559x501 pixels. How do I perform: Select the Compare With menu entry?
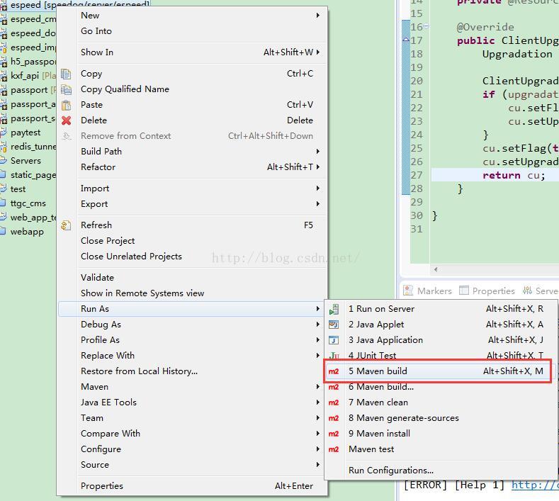(193, 434)
